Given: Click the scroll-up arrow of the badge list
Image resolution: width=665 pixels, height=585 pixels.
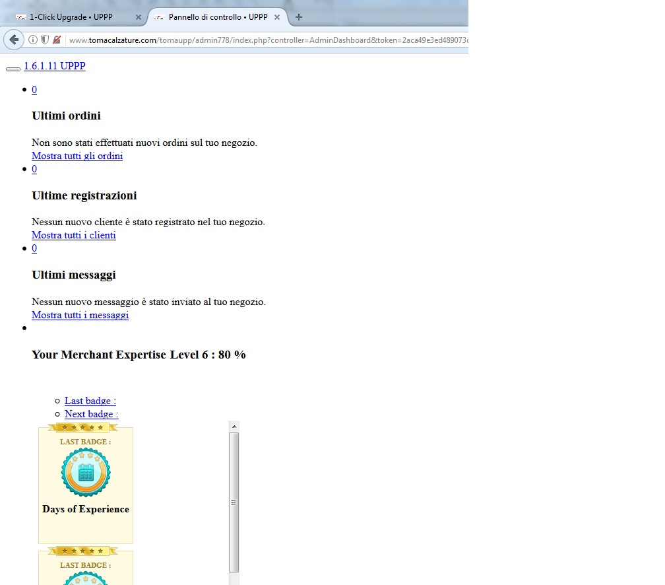Looking at the screenshot, I should 234,426.
